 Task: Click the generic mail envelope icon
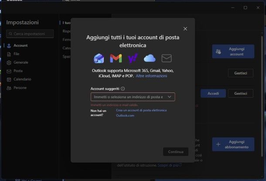point(167,58)
